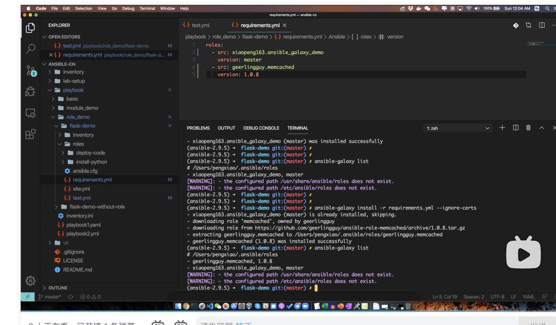
Task: Open the Extensions view icon
Action: (30, 134)
